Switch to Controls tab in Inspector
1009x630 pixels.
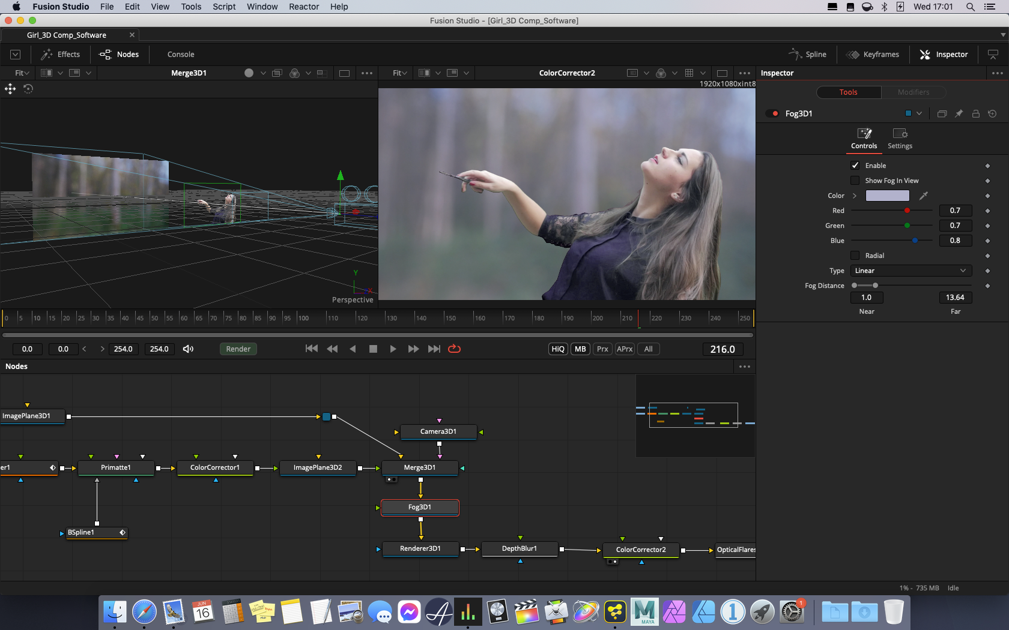[864, 138]
